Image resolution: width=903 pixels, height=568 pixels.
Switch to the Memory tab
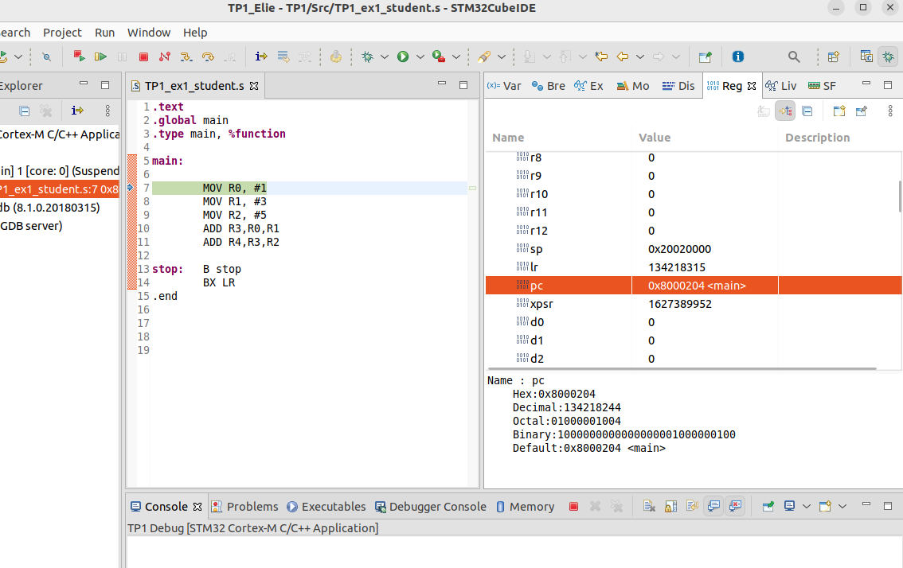(x=525, y=507)
